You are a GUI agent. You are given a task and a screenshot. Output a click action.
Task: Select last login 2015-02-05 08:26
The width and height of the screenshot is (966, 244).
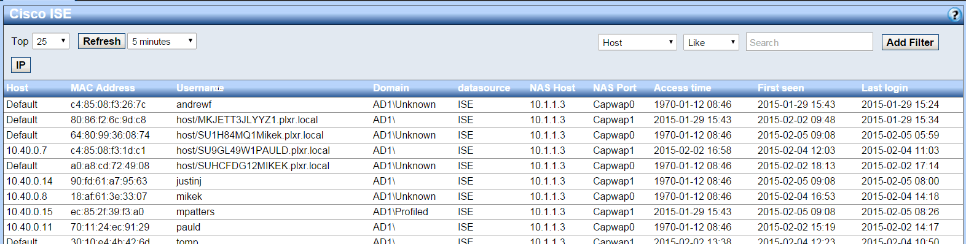click(x=900, y=212)
